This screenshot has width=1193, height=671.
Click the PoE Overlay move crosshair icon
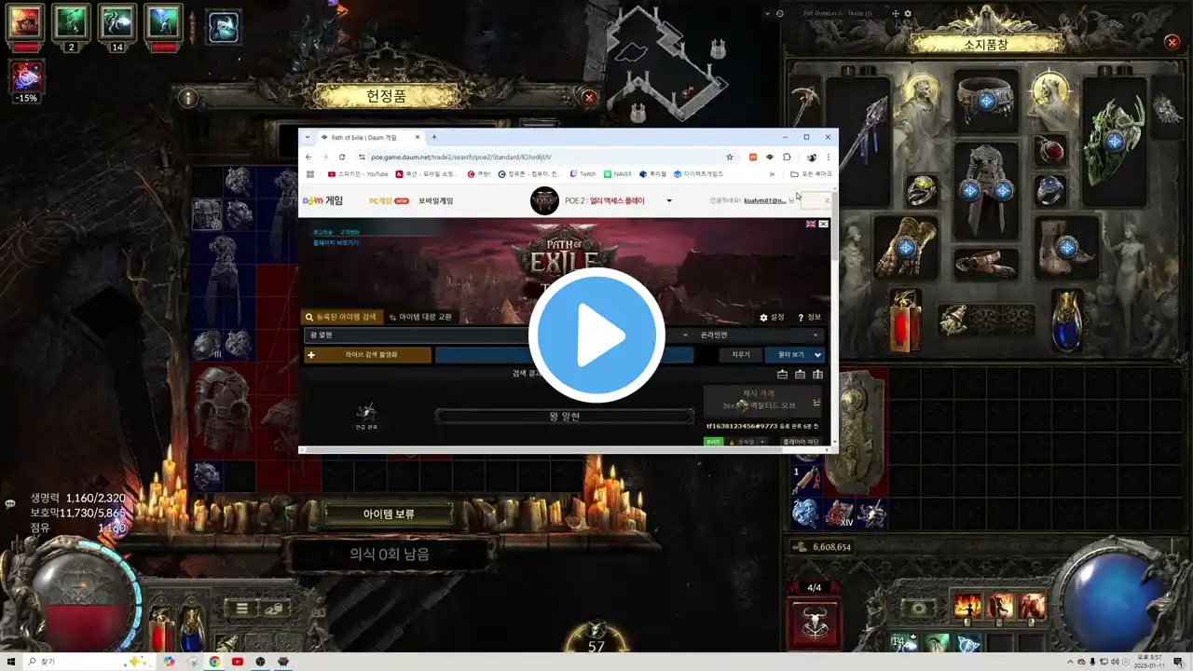895,14
